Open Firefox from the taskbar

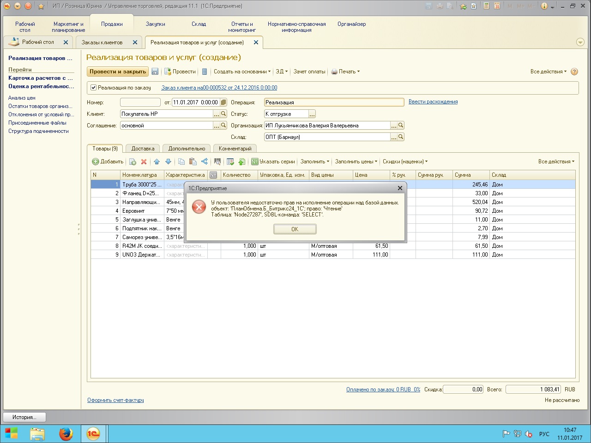[x=66, y=434]
